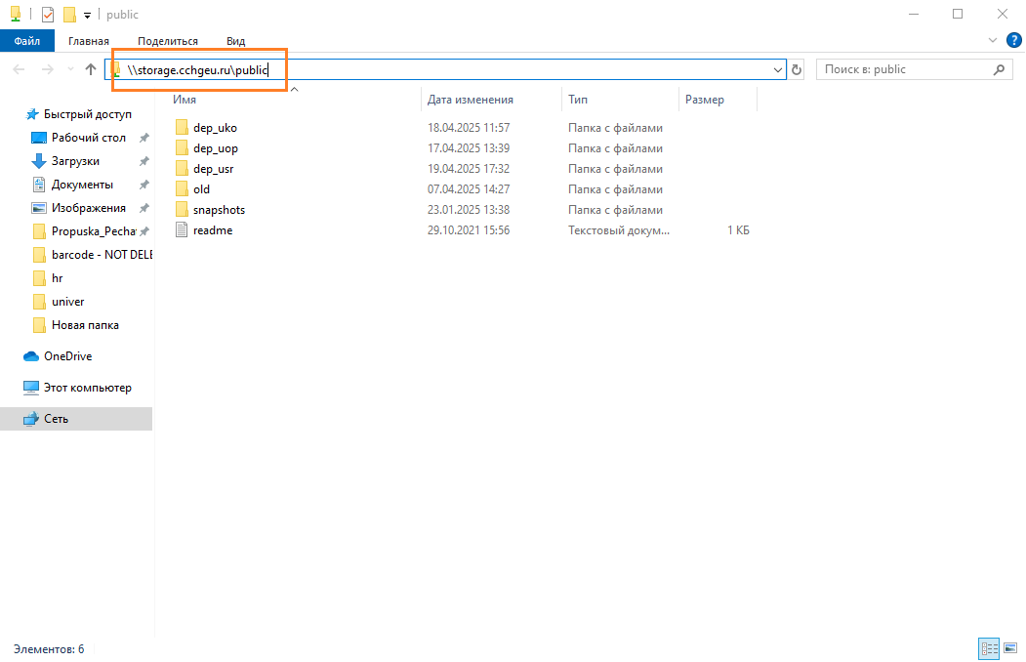Viewport: 1026px width, 662px height.
Task: Select Этот компьютер in navigation pane
Action: (87, 388)
